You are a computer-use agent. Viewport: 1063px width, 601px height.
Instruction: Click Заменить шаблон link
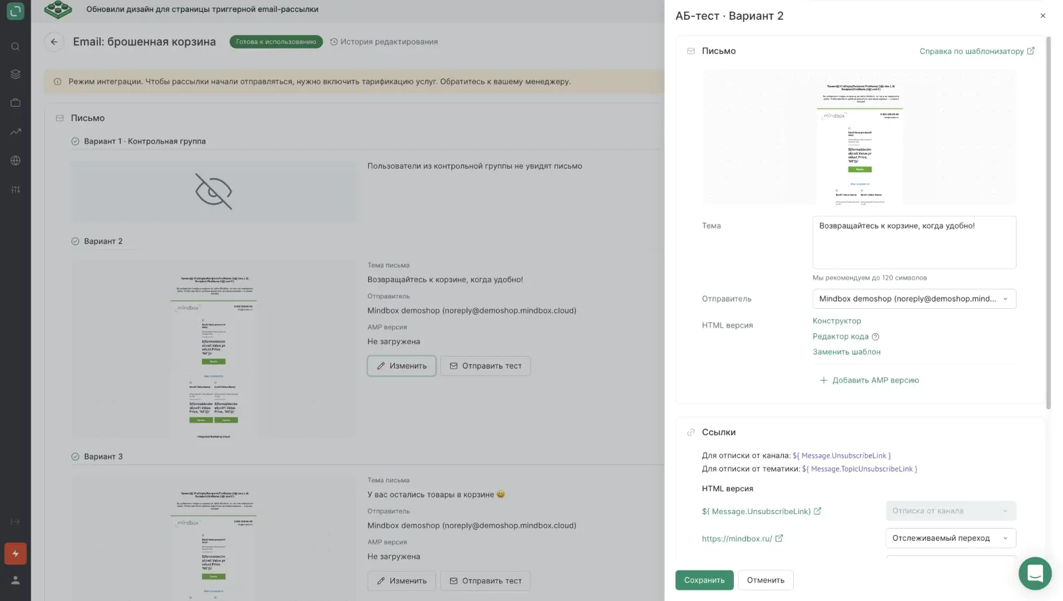846,352
